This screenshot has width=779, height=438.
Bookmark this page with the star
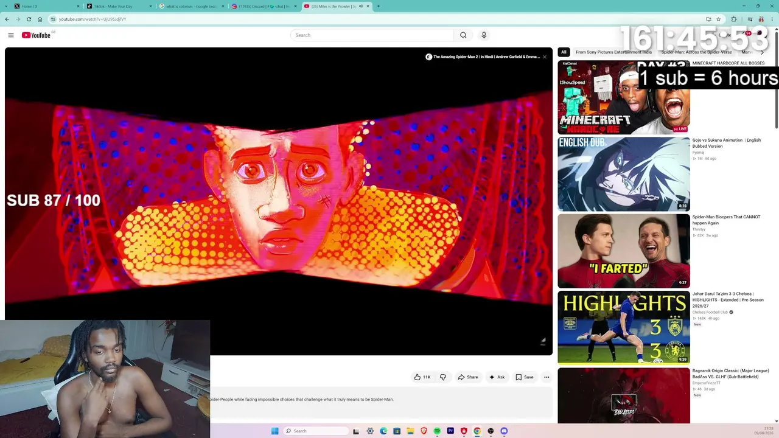coord(718,19)
